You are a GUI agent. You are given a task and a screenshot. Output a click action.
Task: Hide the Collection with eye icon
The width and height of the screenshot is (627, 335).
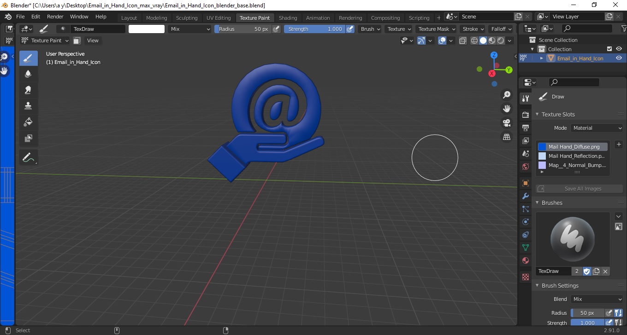619,49
